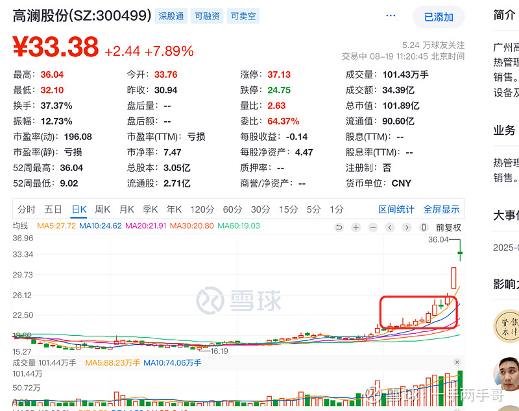Image resolution: width=519 pixels, height=411 pixels.
Task: Switch to the 月K chart tab
Action: (127, 209)
